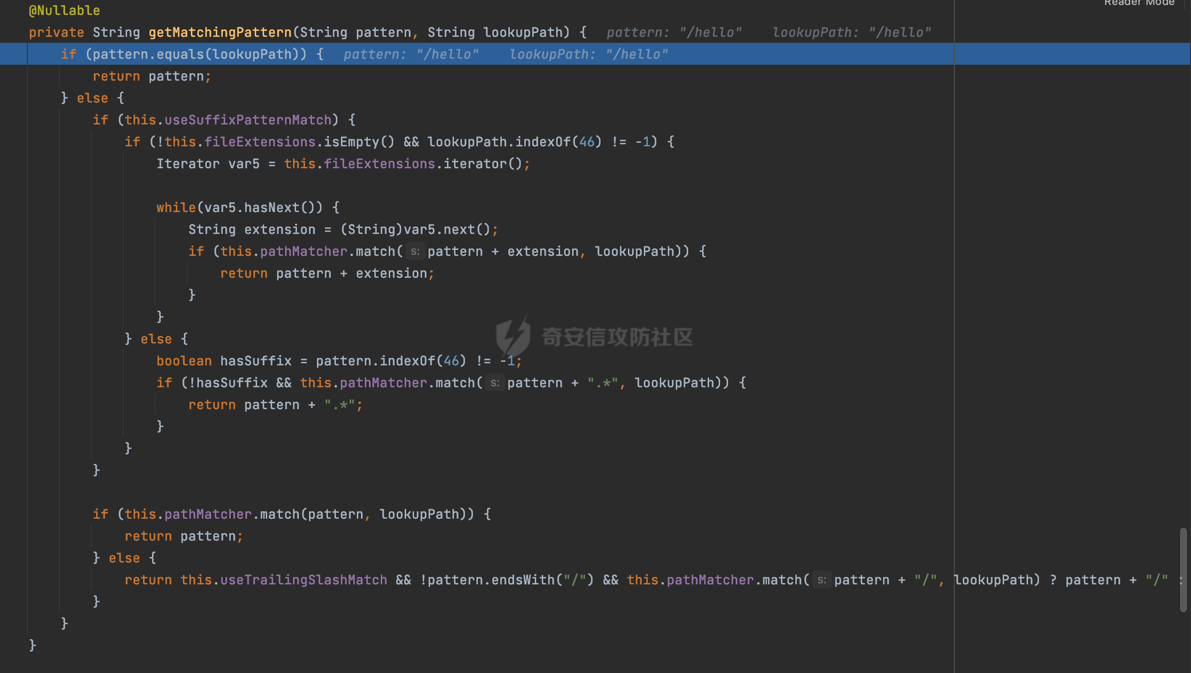
Task: Click the getMatchingPattern method name
Action: (220, 32)
